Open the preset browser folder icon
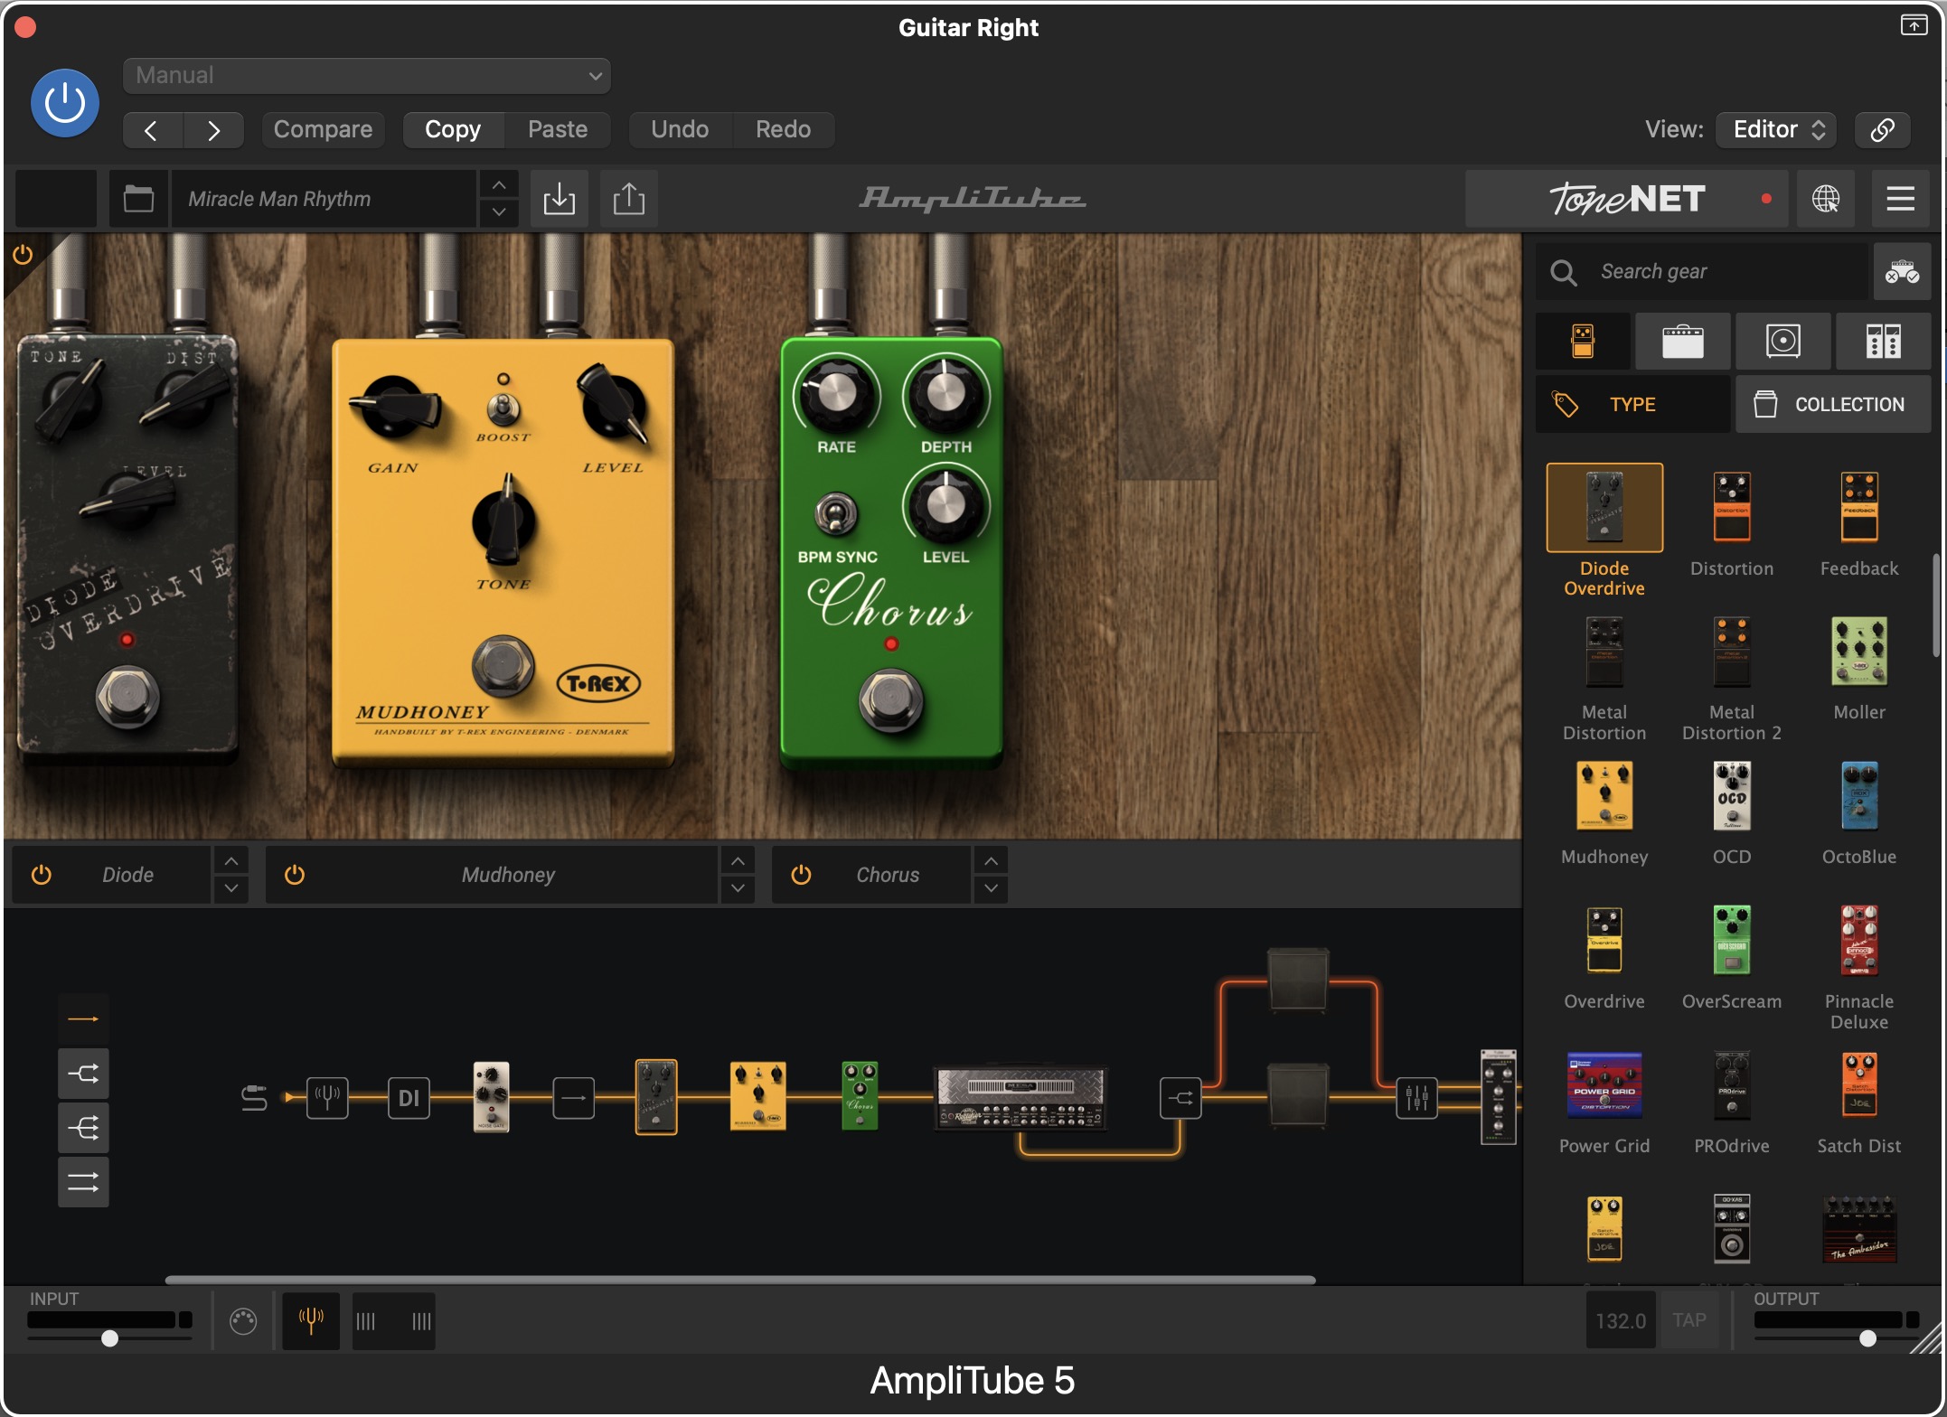This screenshot has width=1947, height=1417. click(x=138, y=198)
